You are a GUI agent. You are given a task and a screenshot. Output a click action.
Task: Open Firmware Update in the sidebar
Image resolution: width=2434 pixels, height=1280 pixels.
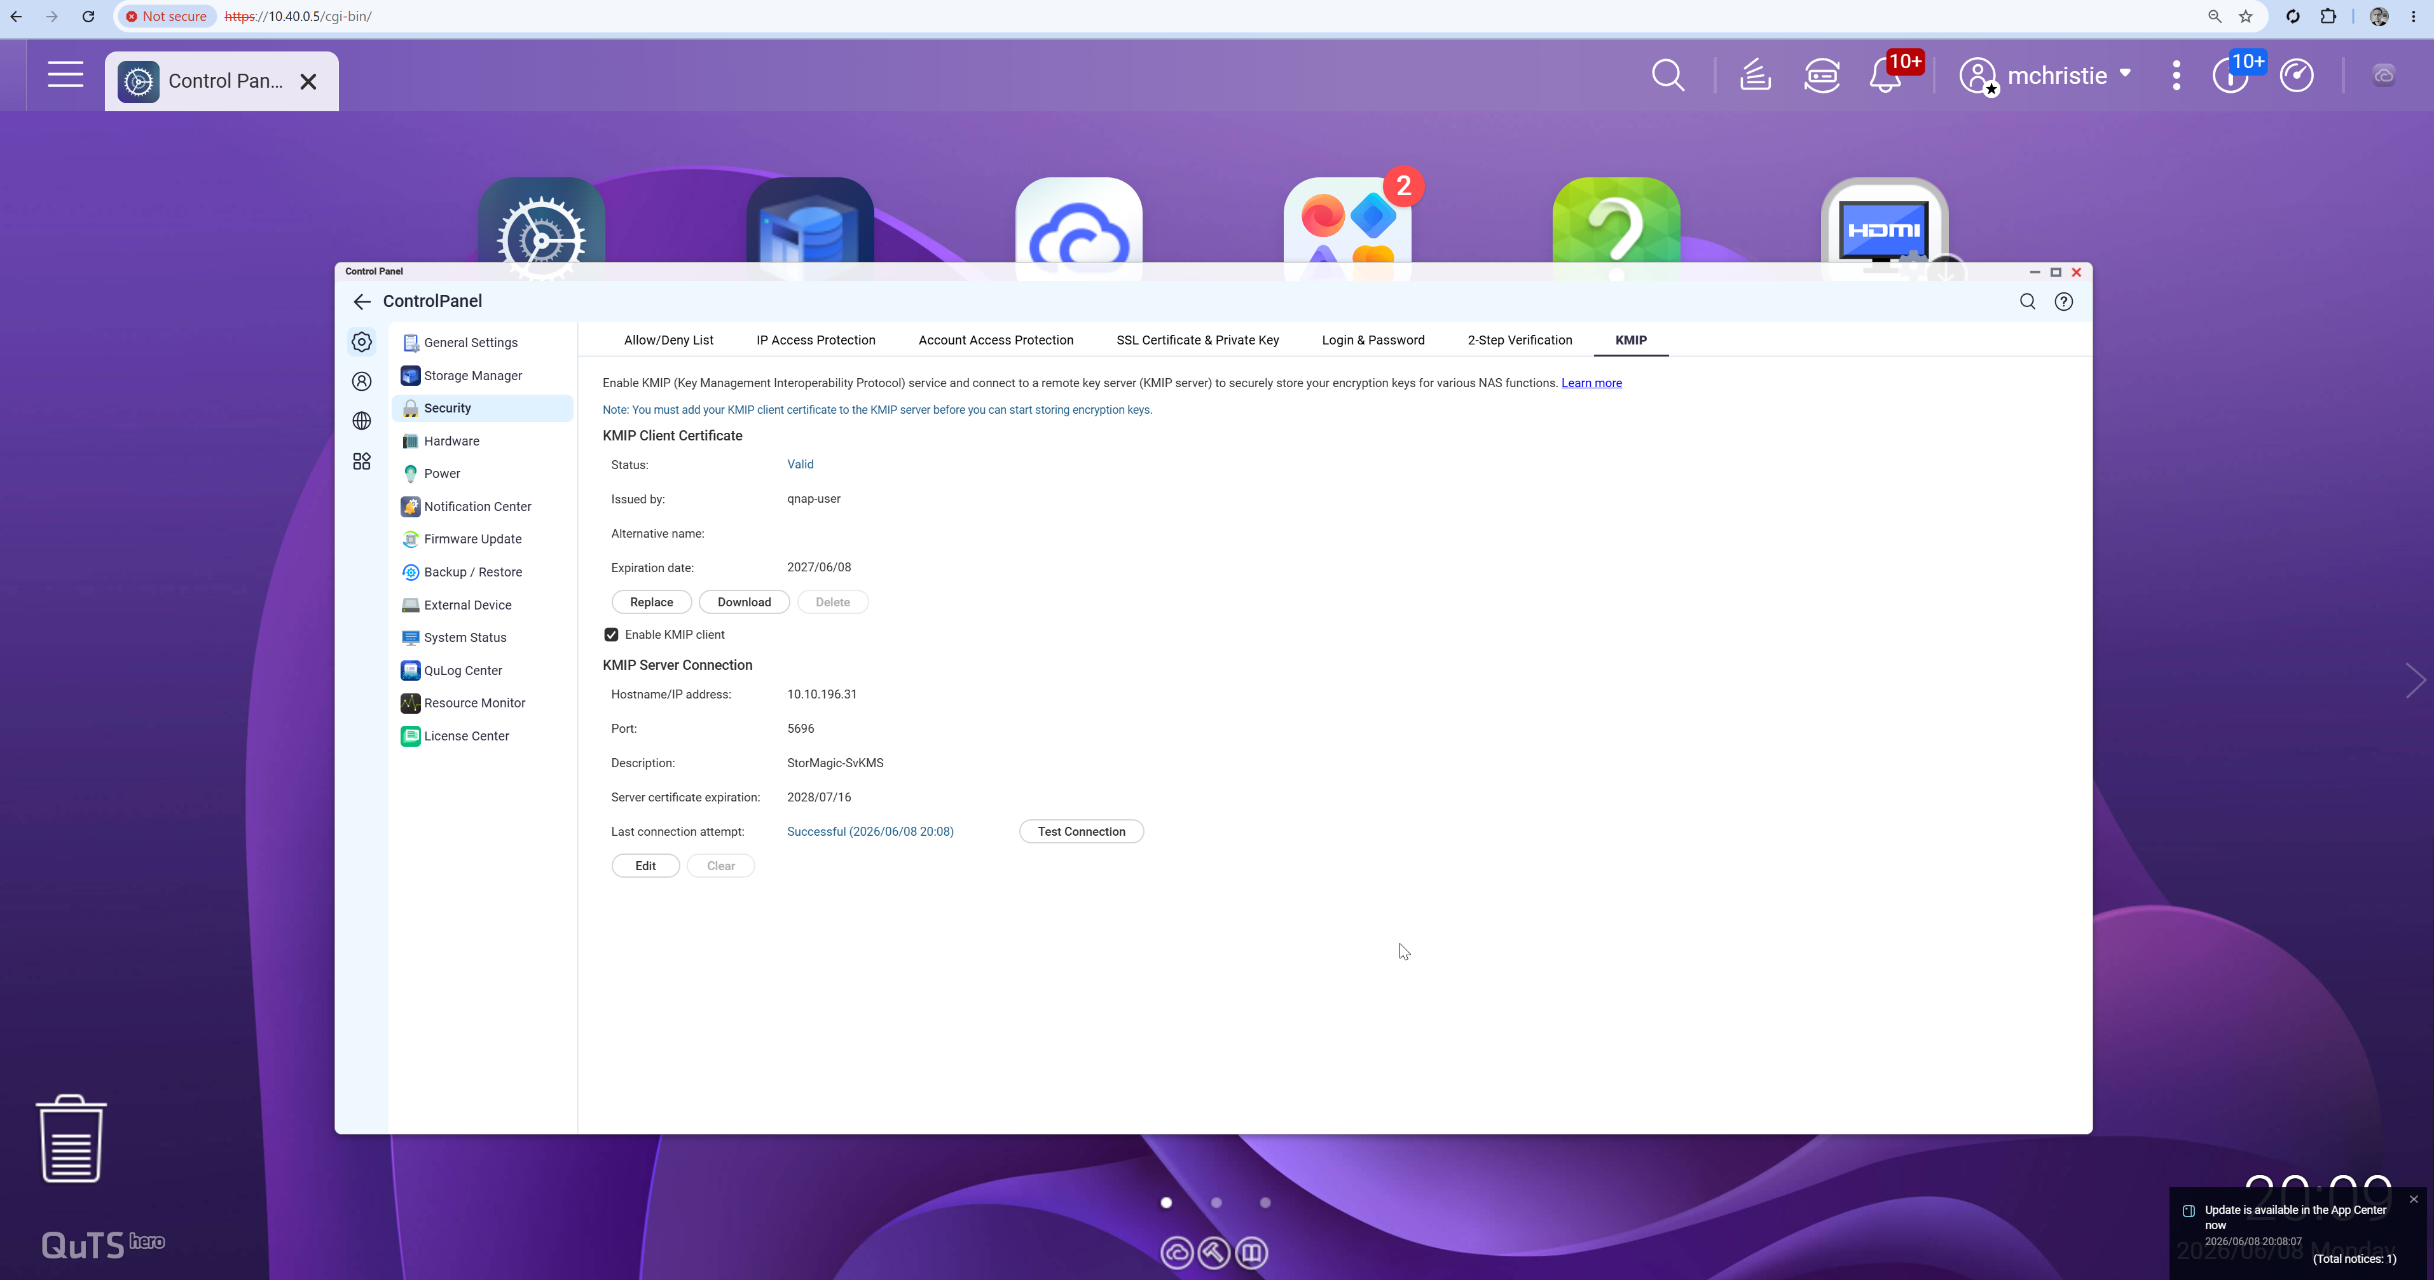coord(482,540)
